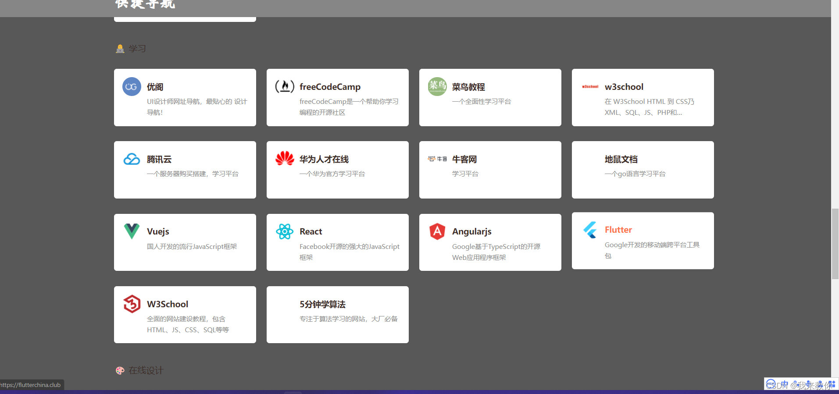Open the 腾讯云 title link
The width and height of the screenshot is (839, 394).
159,159
